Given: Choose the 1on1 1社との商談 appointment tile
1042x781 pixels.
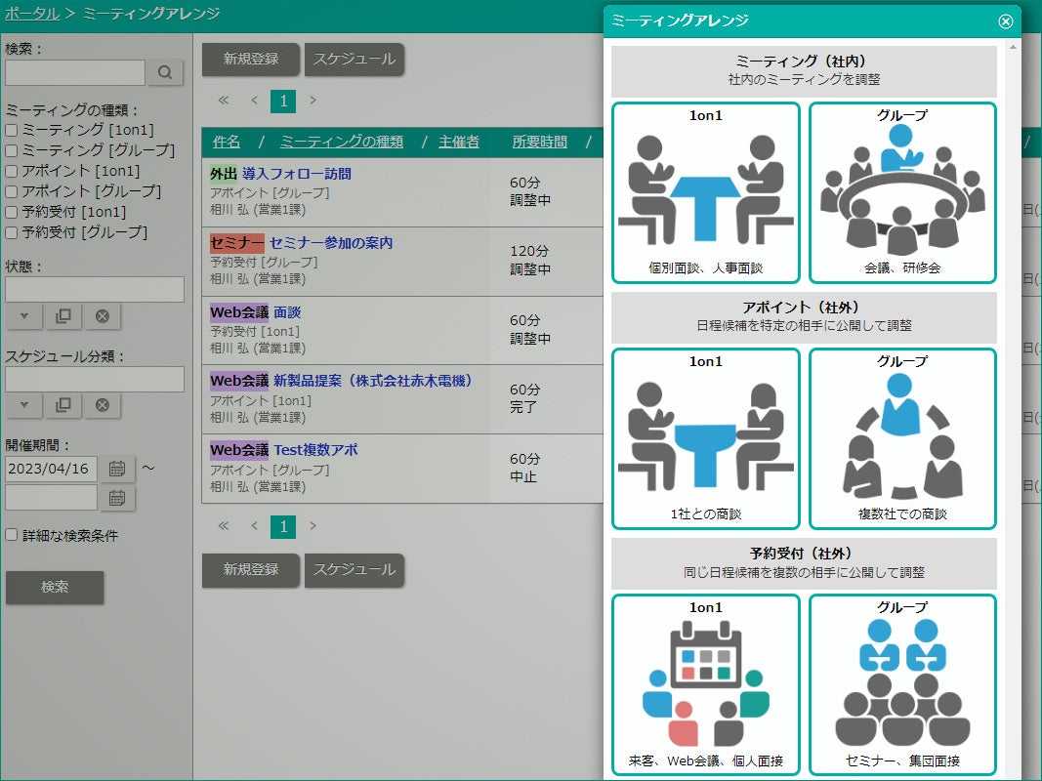Looking at the screenshot, I should pos(706,437).
